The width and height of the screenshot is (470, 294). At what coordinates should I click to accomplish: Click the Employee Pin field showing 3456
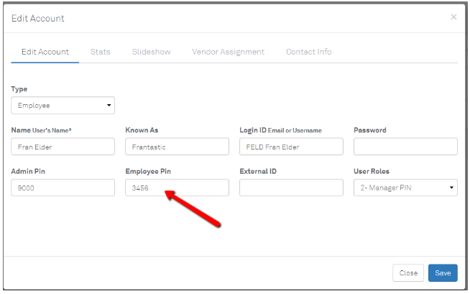pos(177,188)
